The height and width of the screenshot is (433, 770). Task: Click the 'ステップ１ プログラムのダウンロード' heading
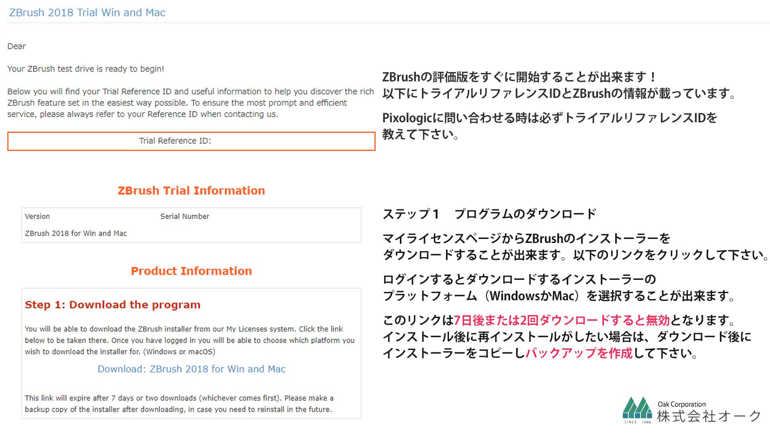[490, 214]
